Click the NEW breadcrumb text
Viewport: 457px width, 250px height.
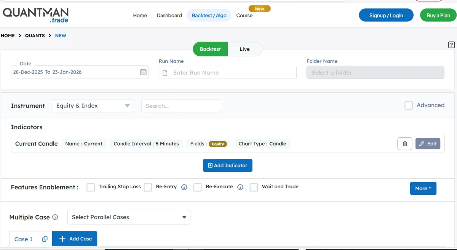(61, 35)
